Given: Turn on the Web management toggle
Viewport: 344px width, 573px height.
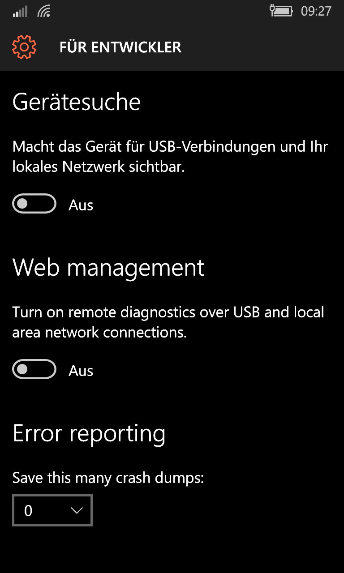Looking at the screenshot, I should (x=34, y=369).
